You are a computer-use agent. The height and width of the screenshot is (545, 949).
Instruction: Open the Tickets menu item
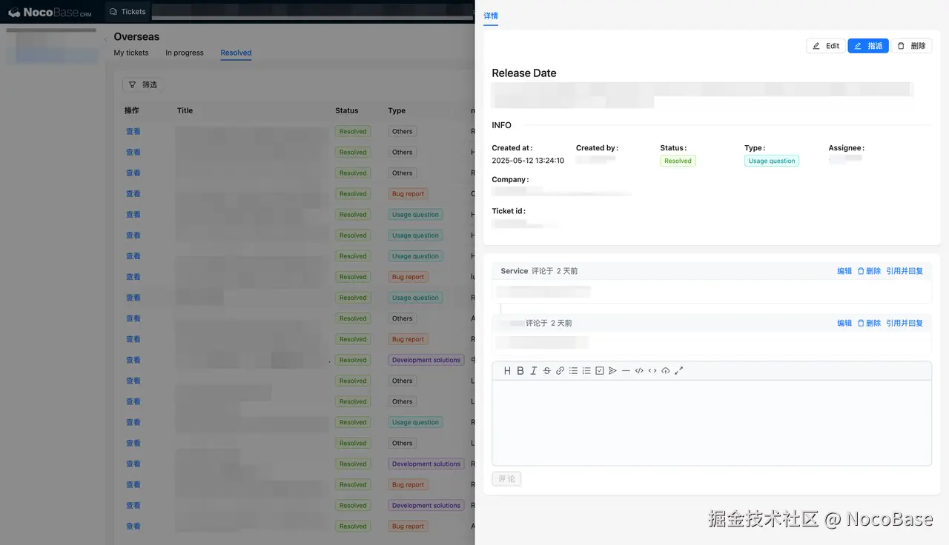128,11
